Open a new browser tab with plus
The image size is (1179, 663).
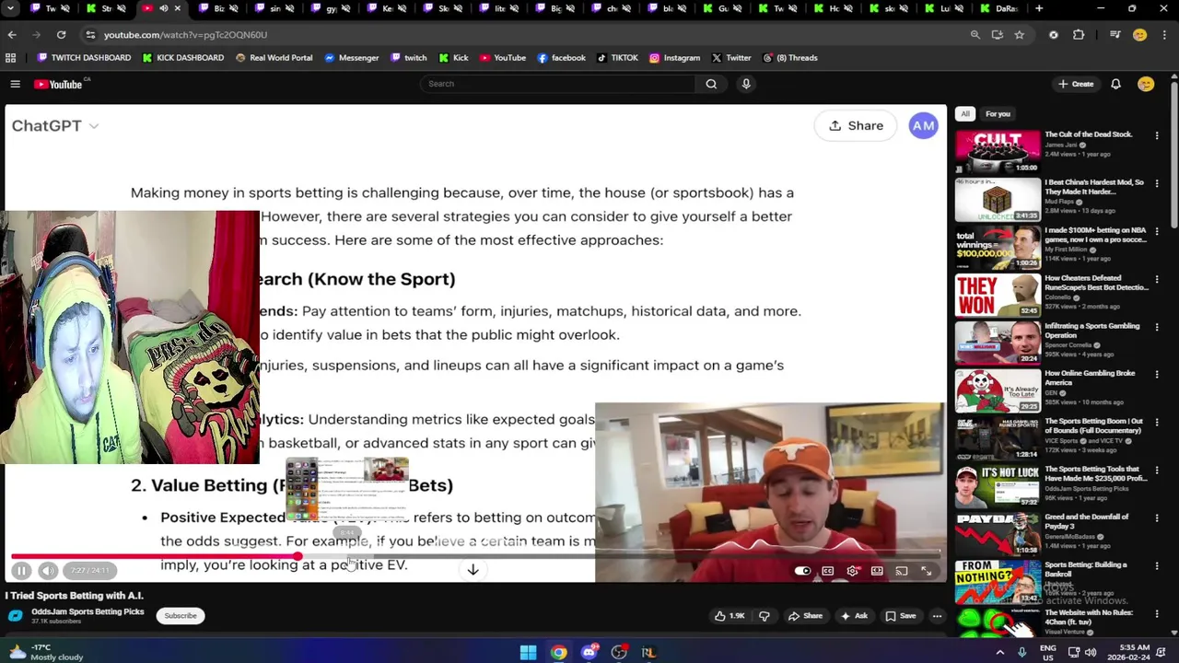pyautogui.click(x=1039, y=8)
